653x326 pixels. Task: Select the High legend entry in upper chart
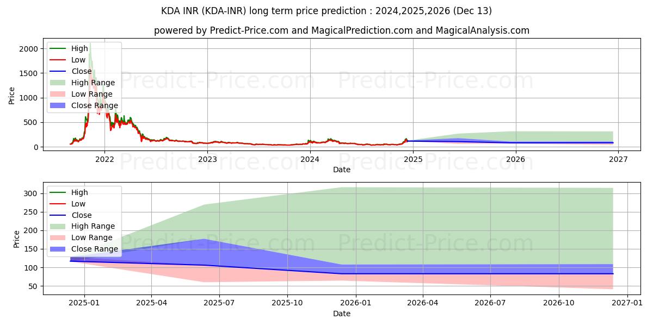click(79, 48)
